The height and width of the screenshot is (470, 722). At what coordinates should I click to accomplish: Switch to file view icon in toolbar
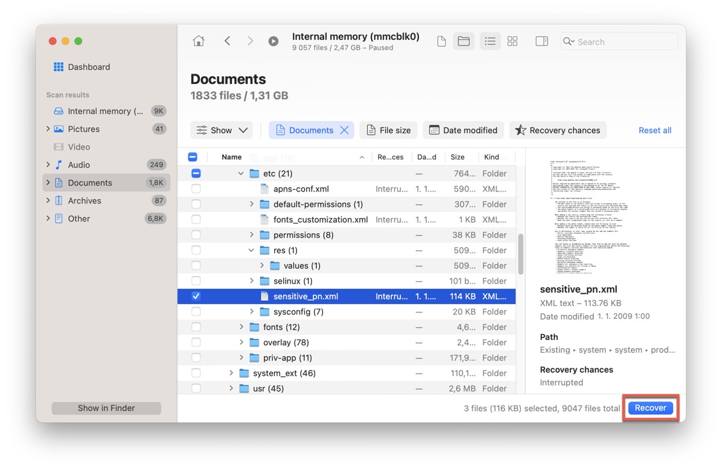pos(441,42)
